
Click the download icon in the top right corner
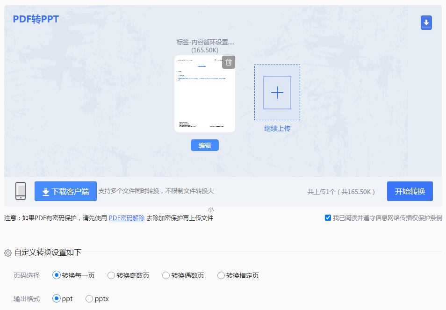point(426,22)
